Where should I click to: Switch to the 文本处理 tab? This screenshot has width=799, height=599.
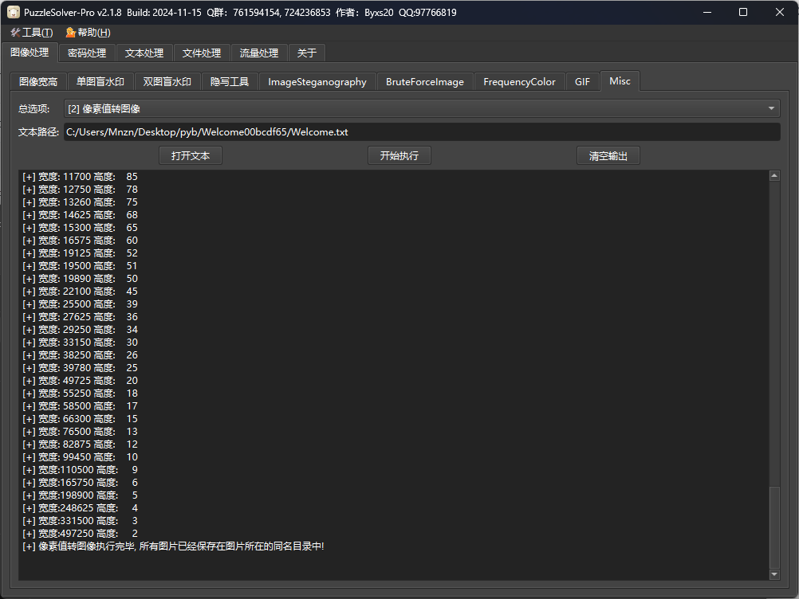pos(144,53)
